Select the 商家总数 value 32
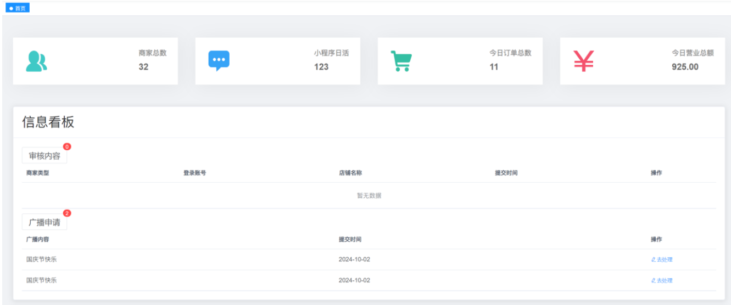 tap(143, 67)
